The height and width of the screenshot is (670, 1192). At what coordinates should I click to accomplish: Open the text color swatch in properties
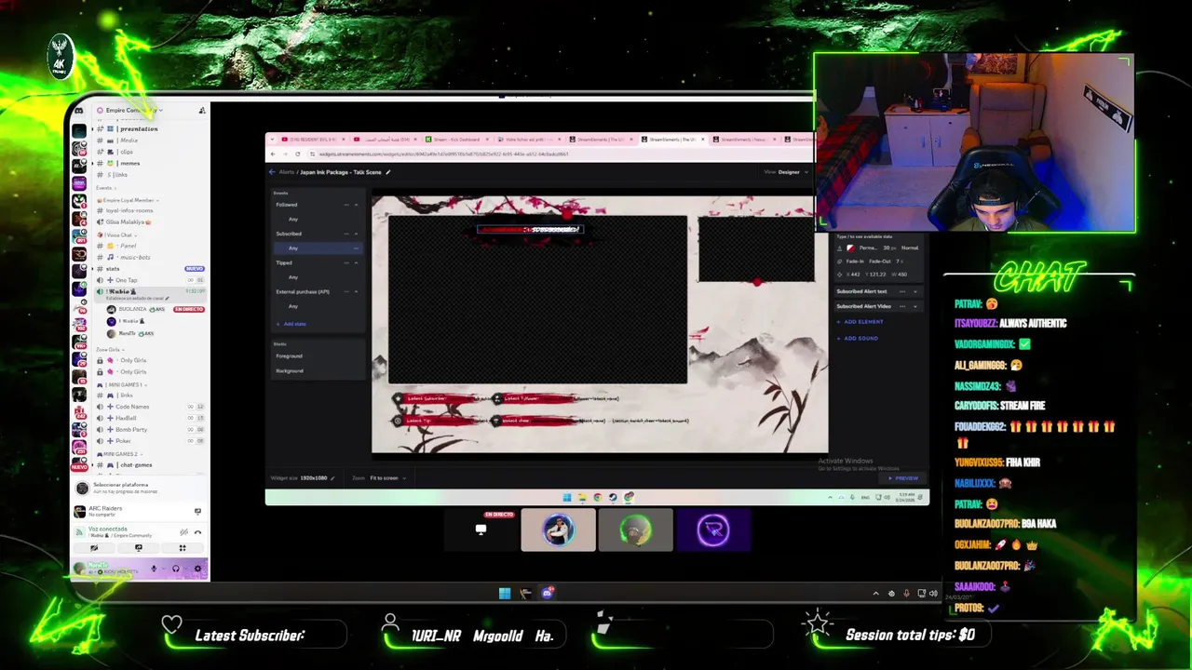(x=850, y=248)
